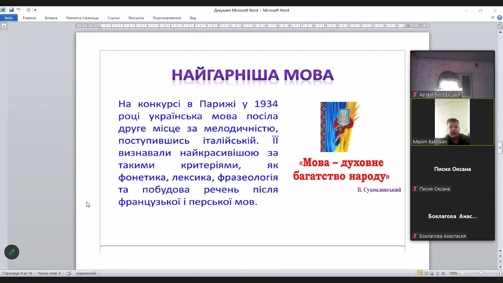Select the Print Layout view button

coord(420,273)
